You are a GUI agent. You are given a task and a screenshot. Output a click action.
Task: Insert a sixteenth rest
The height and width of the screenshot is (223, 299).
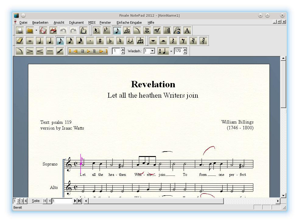193,41
